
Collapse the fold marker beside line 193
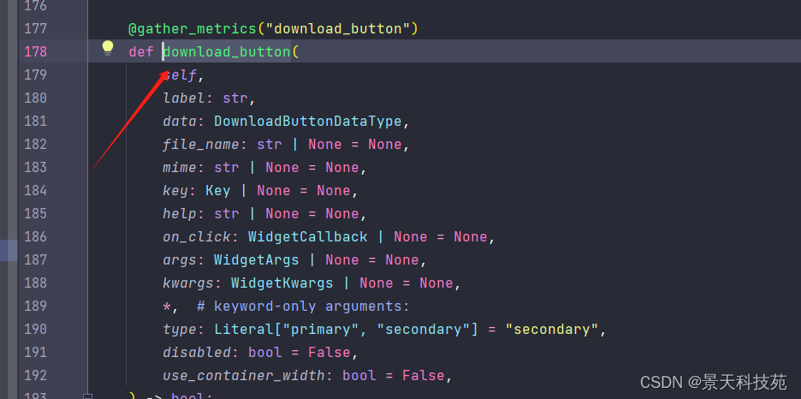coord(87,396)
